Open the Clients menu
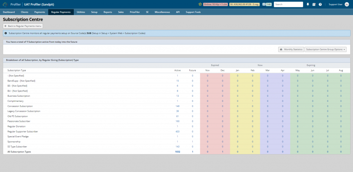 tap(24, 12)
